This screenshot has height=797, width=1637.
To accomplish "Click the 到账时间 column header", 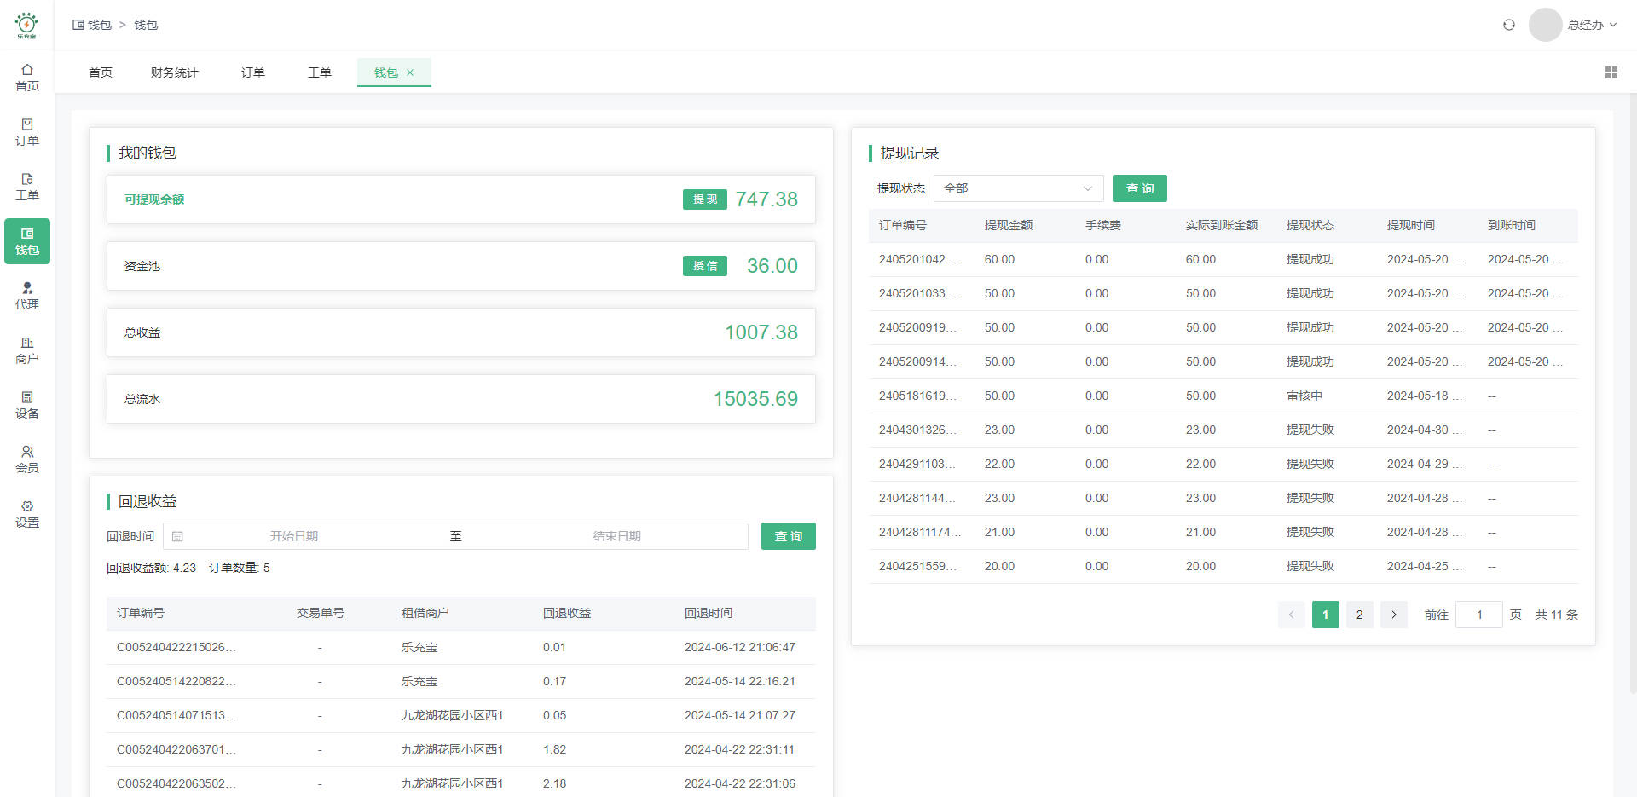I will [x=1512, y=225].
